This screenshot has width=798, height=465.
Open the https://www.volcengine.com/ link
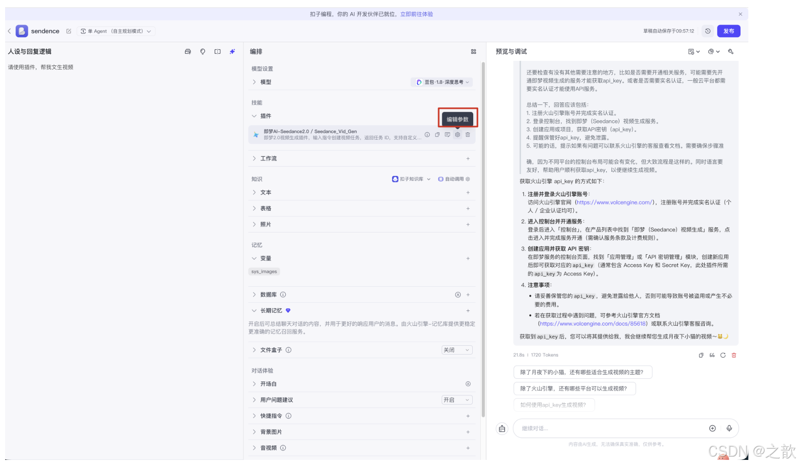pyautogui.click(x=614, y=202)
